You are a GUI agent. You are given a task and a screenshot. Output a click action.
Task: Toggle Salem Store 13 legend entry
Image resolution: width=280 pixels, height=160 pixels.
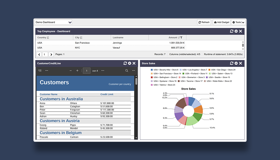click(221, 74)
